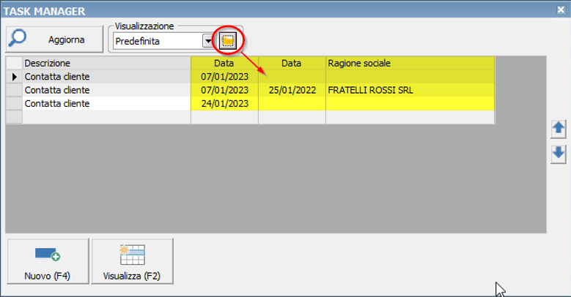Click the current row indicator arrow
This screenshot has height=297, width=571.
click(14, 77)
